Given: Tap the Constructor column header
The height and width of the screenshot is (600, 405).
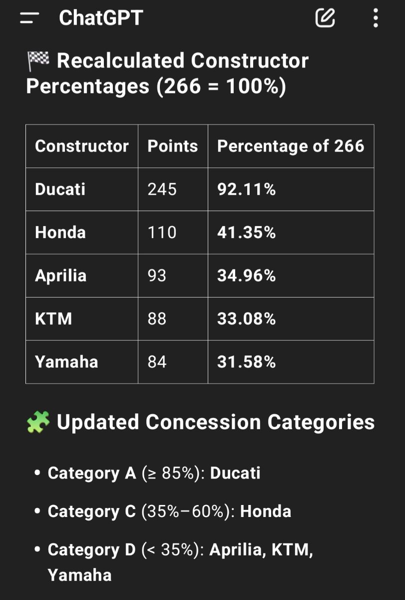Looking at the screenshot, I should pyautogui.click(x=82, y=146).
